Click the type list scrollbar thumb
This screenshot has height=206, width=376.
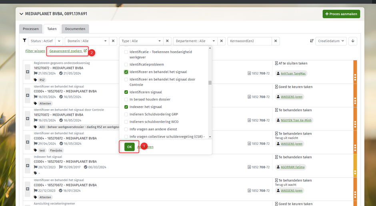[x=210, y=83]
